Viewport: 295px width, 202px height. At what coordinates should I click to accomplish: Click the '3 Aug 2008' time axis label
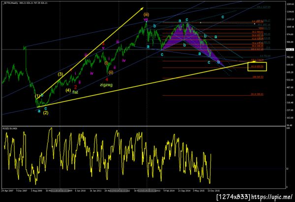click(x=36, y=191)
